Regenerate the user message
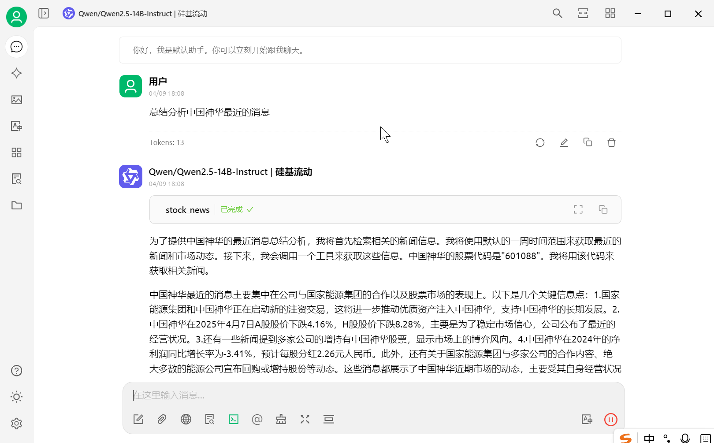Viewport: 714px width, 443px height. [x=540, y=142]
